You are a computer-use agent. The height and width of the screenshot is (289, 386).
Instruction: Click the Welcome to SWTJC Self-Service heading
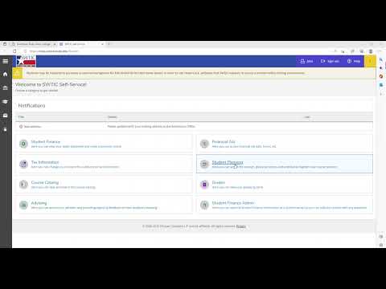pyautogui.click(x=51, y=84)
